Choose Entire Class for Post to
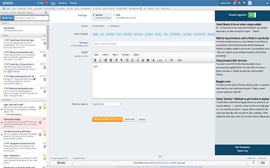 click(93, 26)
